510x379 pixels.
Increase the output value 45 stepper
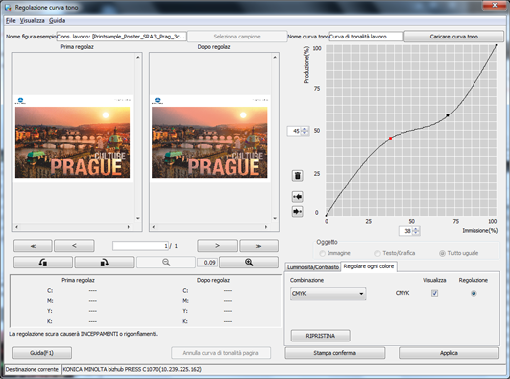(305, 129)
